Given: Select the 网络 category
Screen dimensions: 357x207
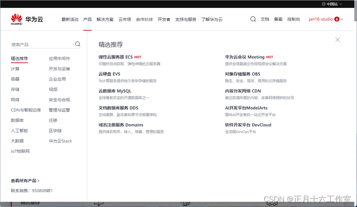Looking at the screenshot, I should (x=15, y=100).
